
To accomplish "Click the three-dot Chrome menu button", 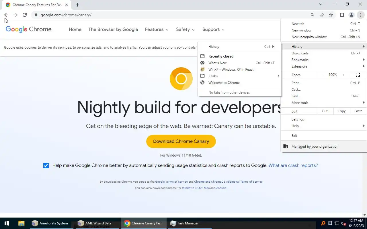I will [361, 15].
